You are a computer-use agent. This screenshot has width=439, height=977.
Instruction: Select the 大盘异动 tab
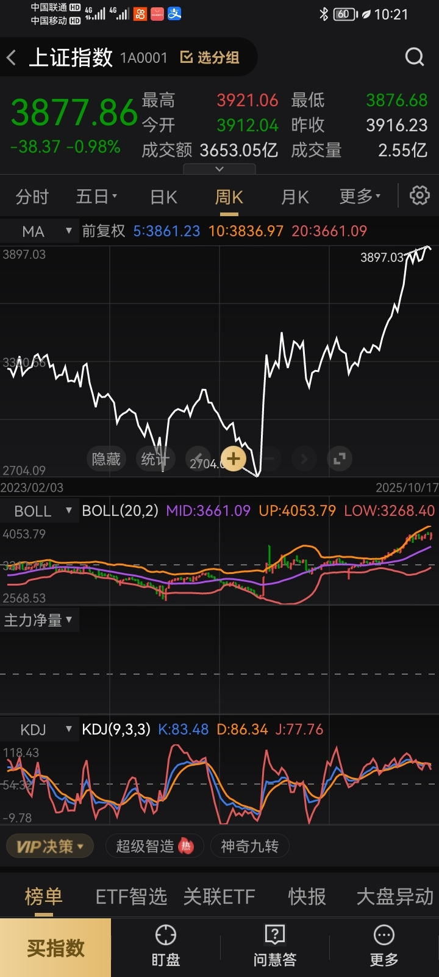395,896
